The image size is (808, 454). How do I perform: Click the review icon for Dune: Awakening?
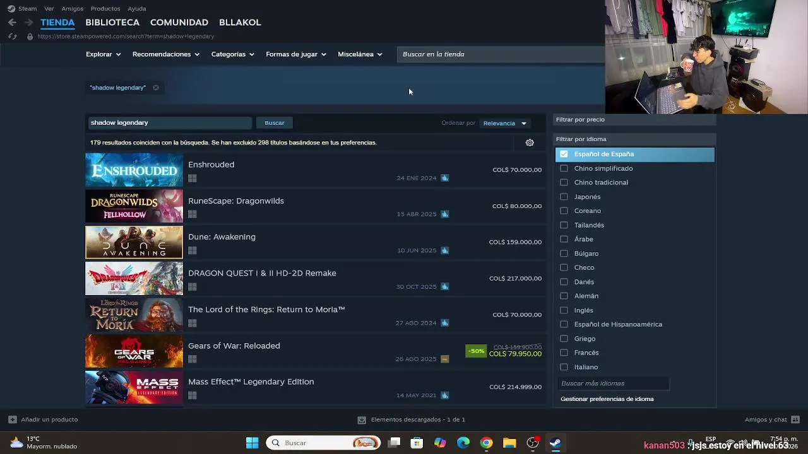coord(444,250)
